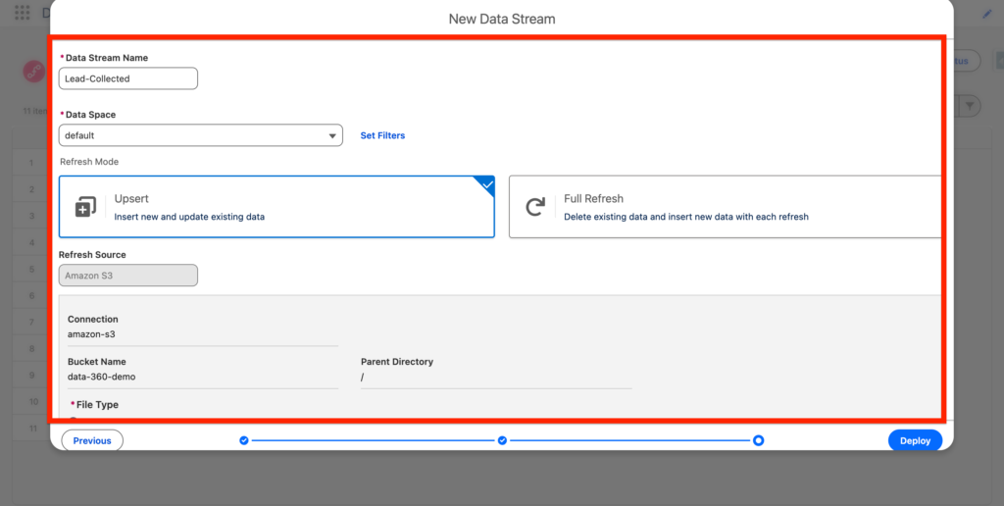This screenshot has width=1004, height=506.
Task: Click the first completed step checkmark
Action: pyautogui.click(x=244, y=441)
